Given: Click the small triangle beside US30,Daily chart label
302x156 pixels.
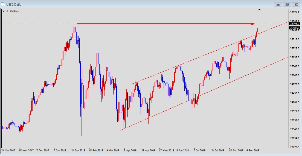Looking at the screenshot, I should pyautogui.click(x=3, y=11).
